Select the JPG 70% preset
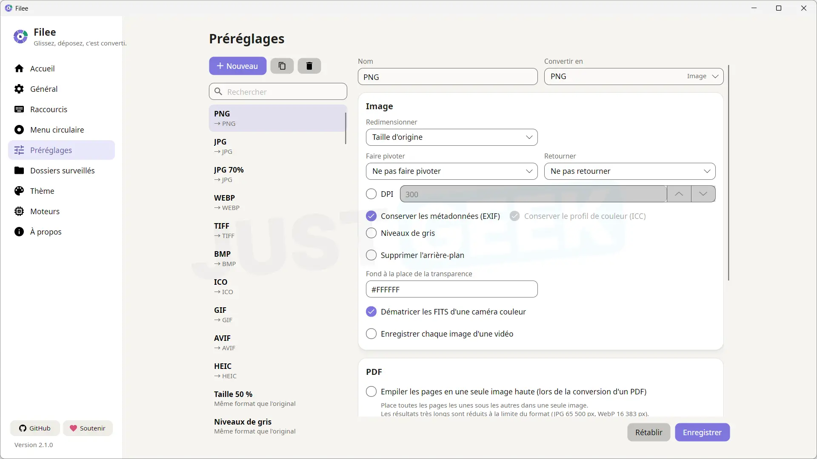The width and height of the screenshot is (817, 459). tap(277, 174)
